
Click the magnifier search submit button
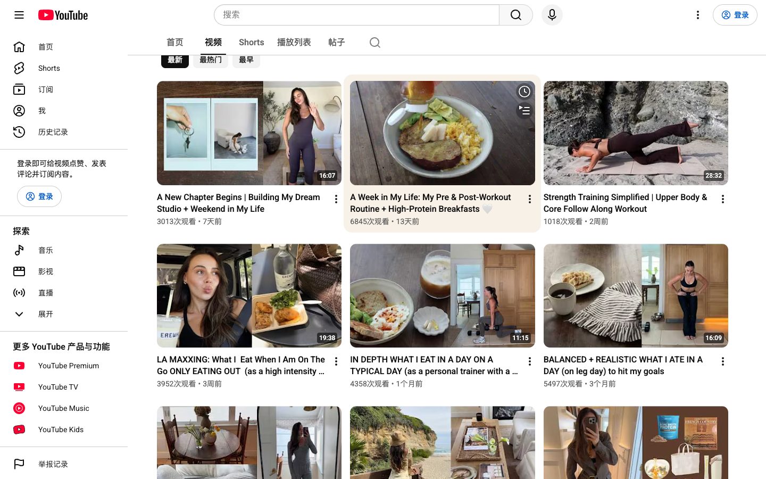click(x=516, y=15)
